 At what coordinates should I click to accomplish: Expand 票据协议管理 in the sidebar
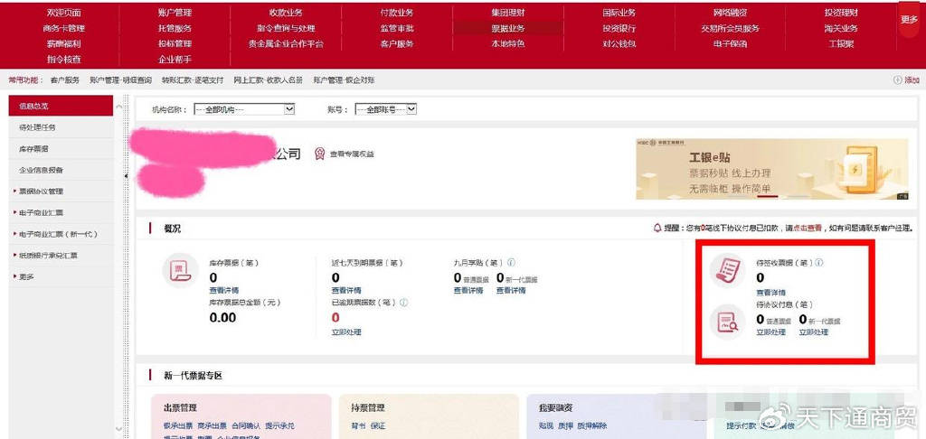click(41, 191)
